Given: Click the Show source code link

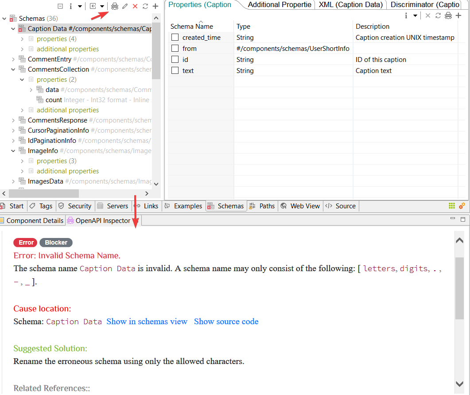Looking at the screenshot, I should tap(226, 322).
